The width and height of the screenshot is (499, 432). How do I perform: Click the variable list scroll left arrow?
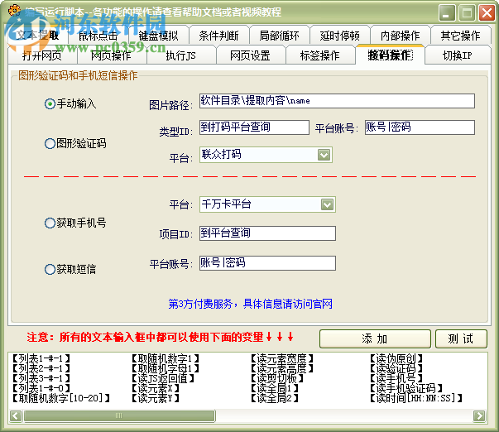(16, 415)
